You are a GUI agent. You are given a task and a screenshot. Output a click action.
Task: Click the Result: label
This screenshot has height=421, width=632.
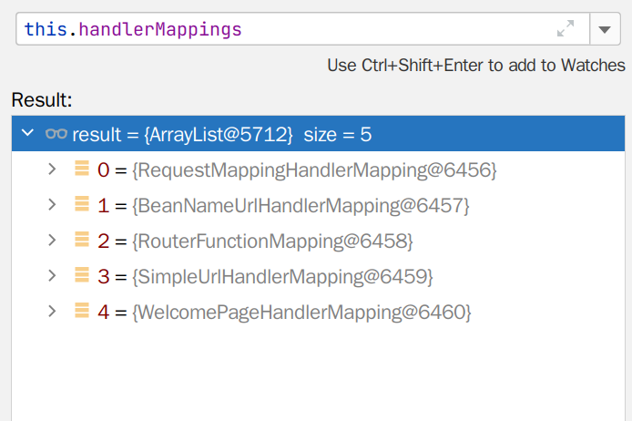tap(42, 99)
